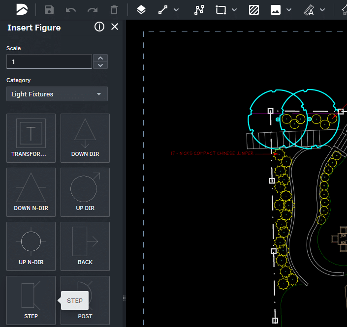Click the Undo arrow icon

[71, 10]
